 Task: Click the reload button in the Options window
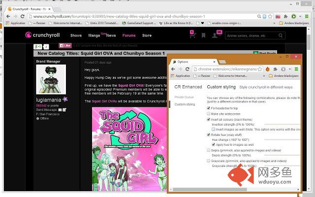(x=188, y=69)
